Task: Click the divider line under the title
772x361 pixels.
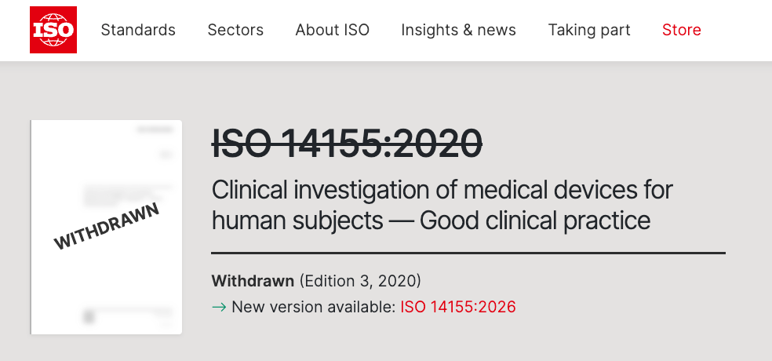Action: (468, 253)
